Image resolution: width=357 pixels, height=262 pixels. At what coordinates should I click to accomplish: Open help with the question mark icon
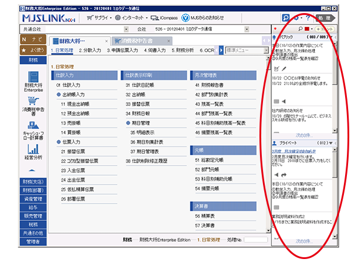coord(308,18)
